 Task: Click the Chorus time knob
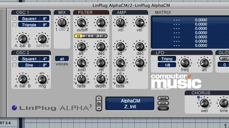(x=224, y=103)
